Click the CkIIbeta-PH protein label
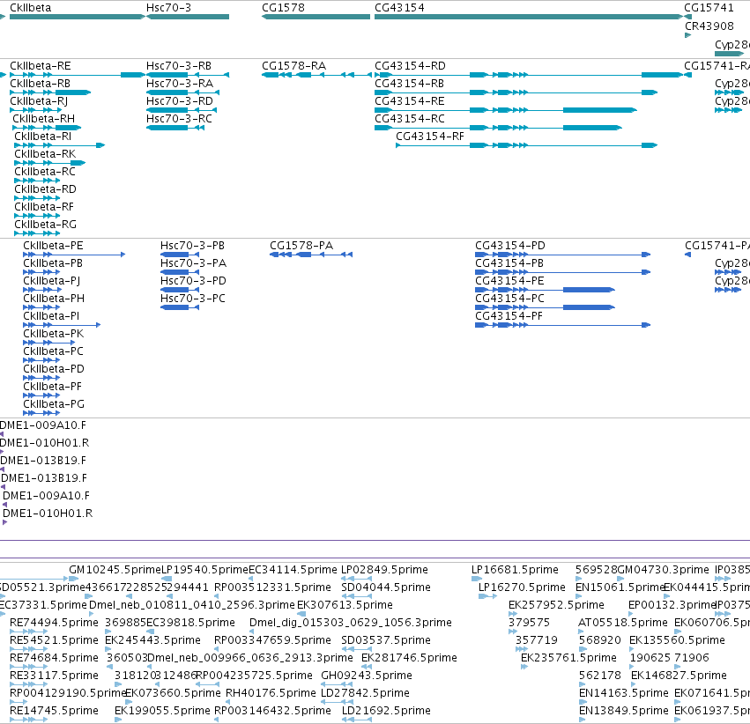This screenshot has height=724, width=750. point(54,299)
